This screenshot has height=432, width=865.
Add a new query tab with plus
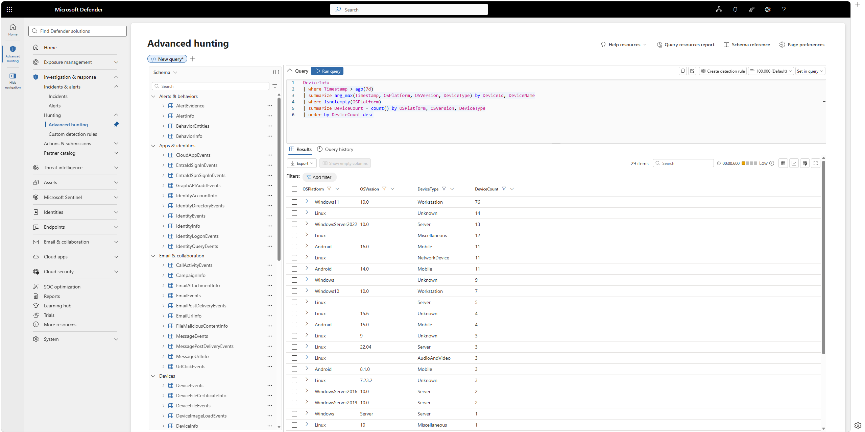(x=193, y=59)
